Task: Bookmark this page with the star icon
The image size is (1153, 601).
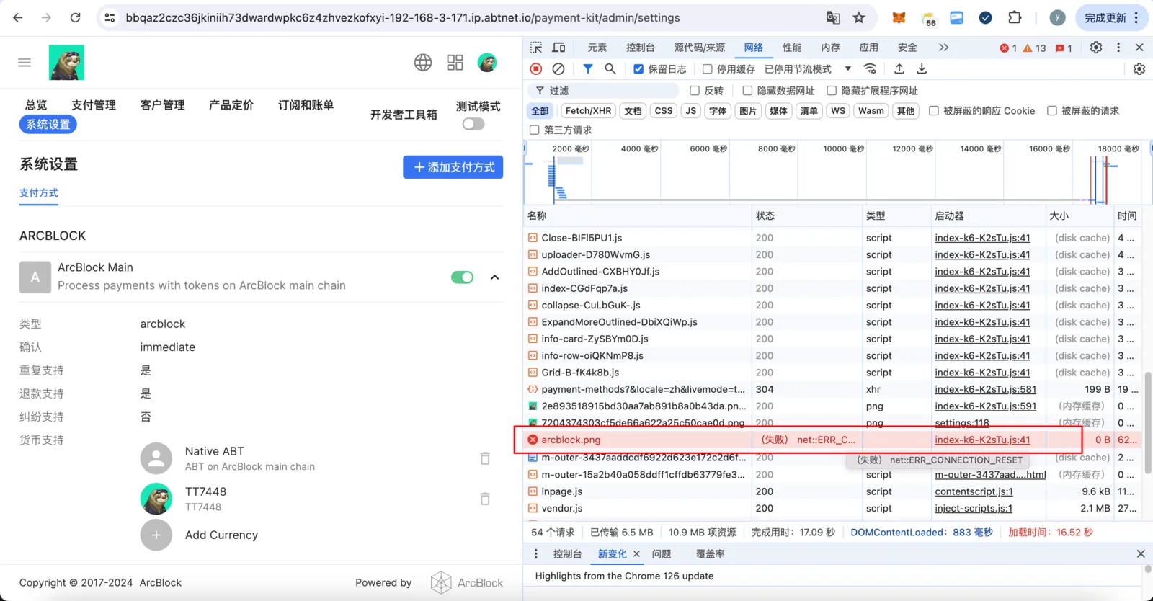Action: [x=859, y=17]
